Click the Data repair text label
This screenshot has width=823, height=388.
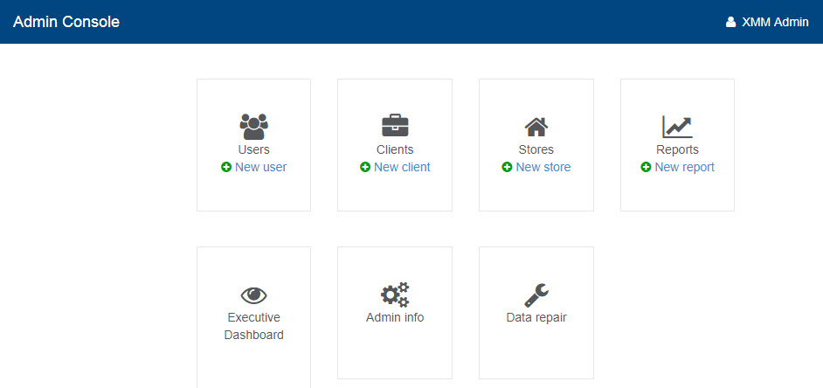point(536,317)
